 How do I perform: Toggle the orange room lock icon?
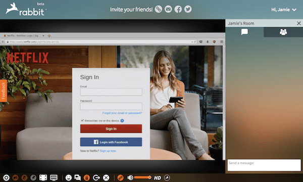point(87,177)
